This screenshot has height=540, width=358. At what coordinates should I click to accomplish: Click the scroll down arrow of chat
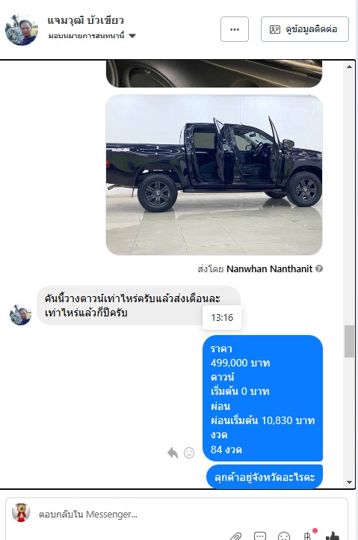349,482
